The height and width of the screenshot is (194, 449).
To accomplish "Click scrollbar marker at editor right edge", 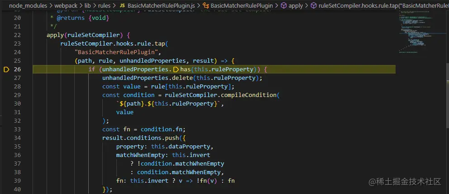I will click(447, 82).
